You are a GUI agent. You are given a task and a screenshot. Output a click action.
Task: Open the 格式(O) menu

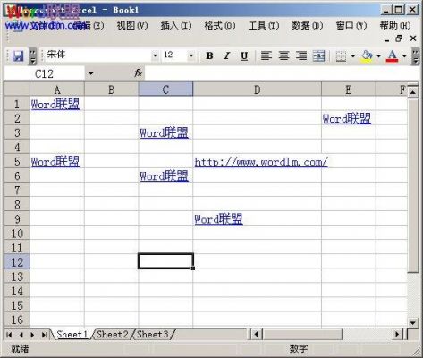pyautogui.click(x=220, y=26)
